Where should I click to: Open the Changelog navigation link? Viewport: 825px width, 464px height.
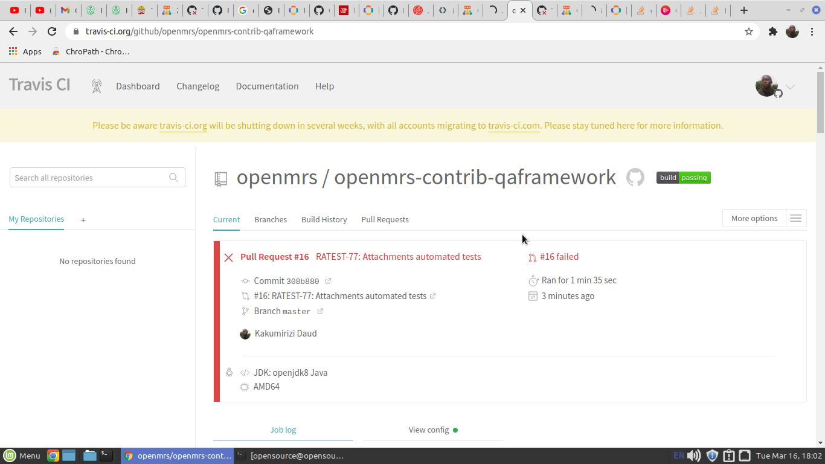[198, 86]
